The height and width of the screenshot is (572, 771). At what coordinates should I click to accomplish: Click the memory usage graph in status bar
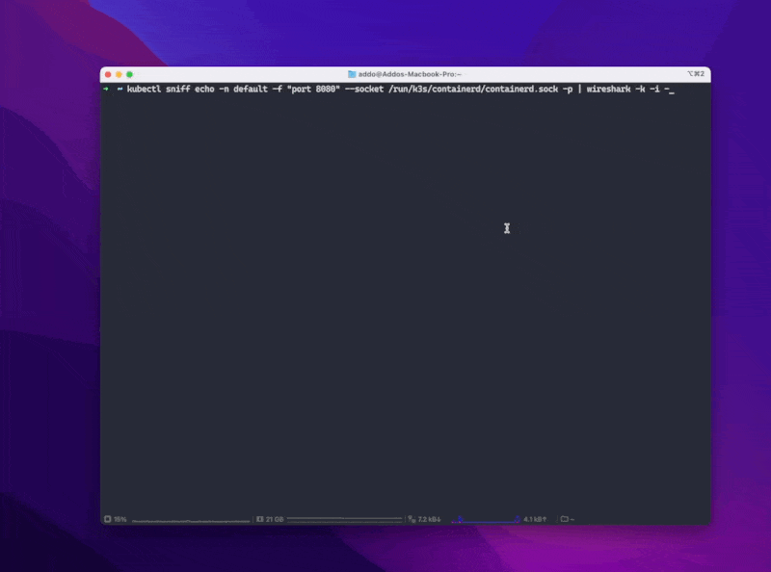344,519
